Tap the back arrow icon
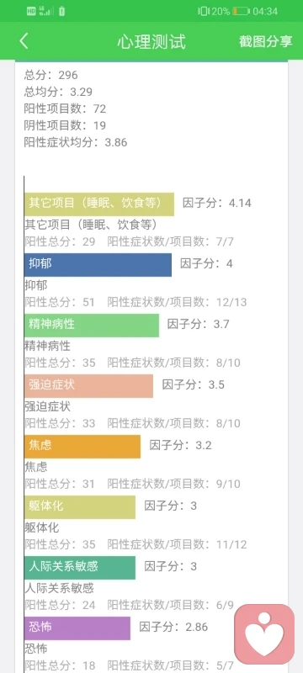Viewport: 303px width, 673px height. tap(24, 41)
